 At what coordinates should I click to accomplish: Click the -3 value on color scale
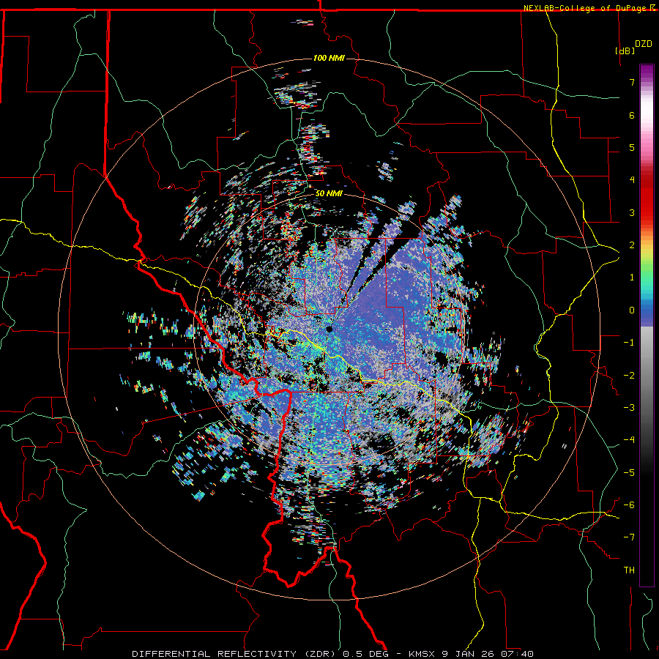tap(629, 408)
